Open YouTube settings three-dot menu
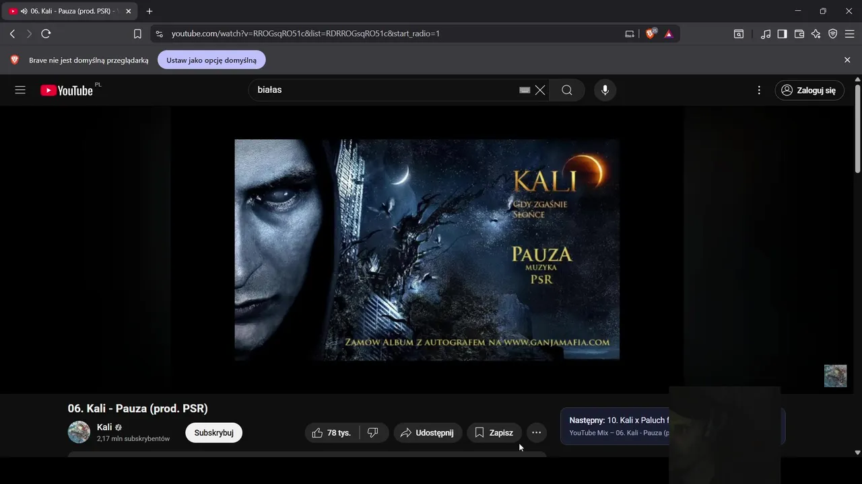This screenshot has width=862, height=484. 759,90
